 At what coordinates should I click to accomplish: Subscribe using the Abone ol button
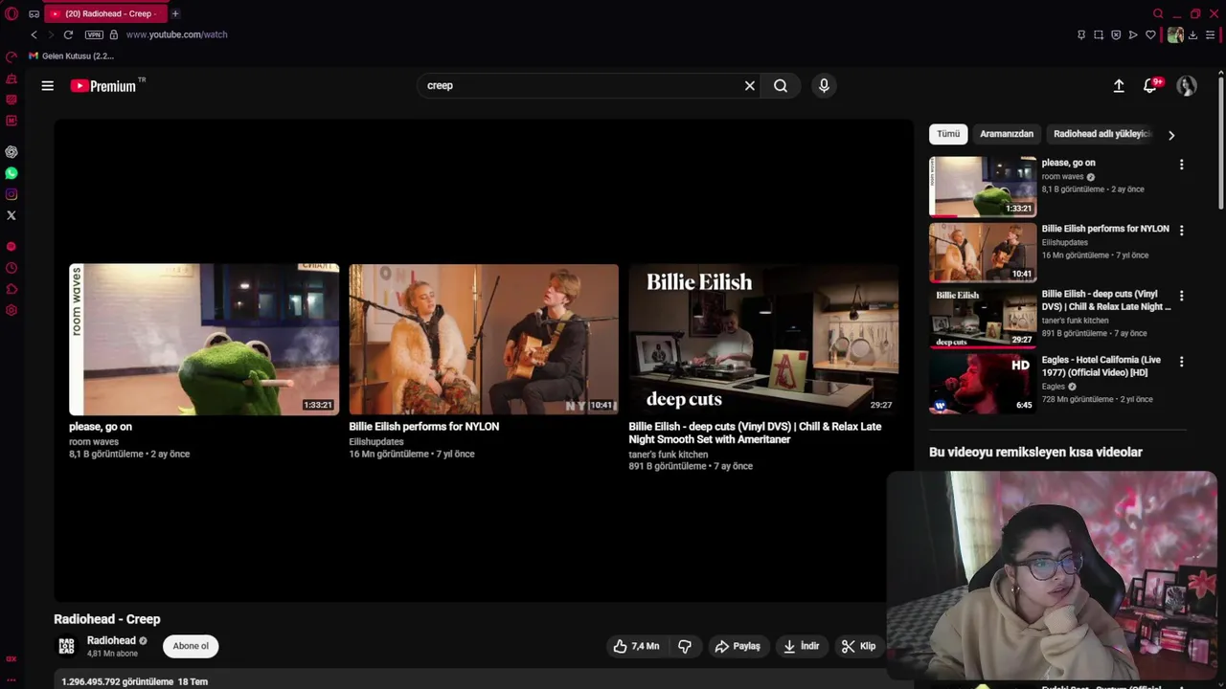coord(191,646)
